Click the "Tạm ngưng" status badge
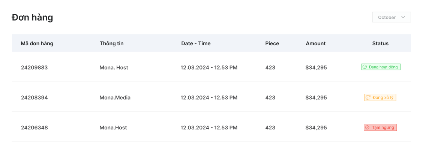 (380, 128)
